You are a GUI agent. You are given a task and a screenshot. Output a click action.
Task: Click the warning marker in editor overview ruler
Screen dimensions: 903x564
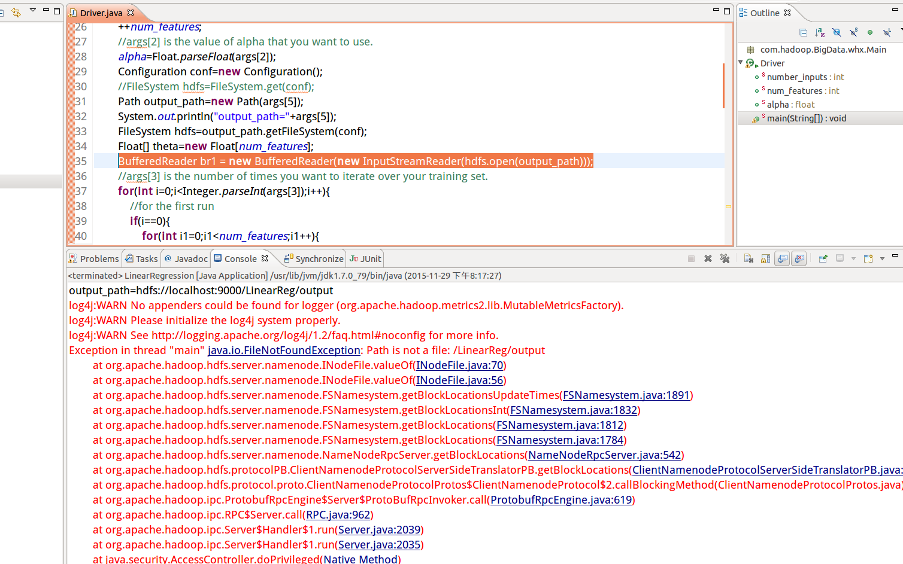(728, 206)
